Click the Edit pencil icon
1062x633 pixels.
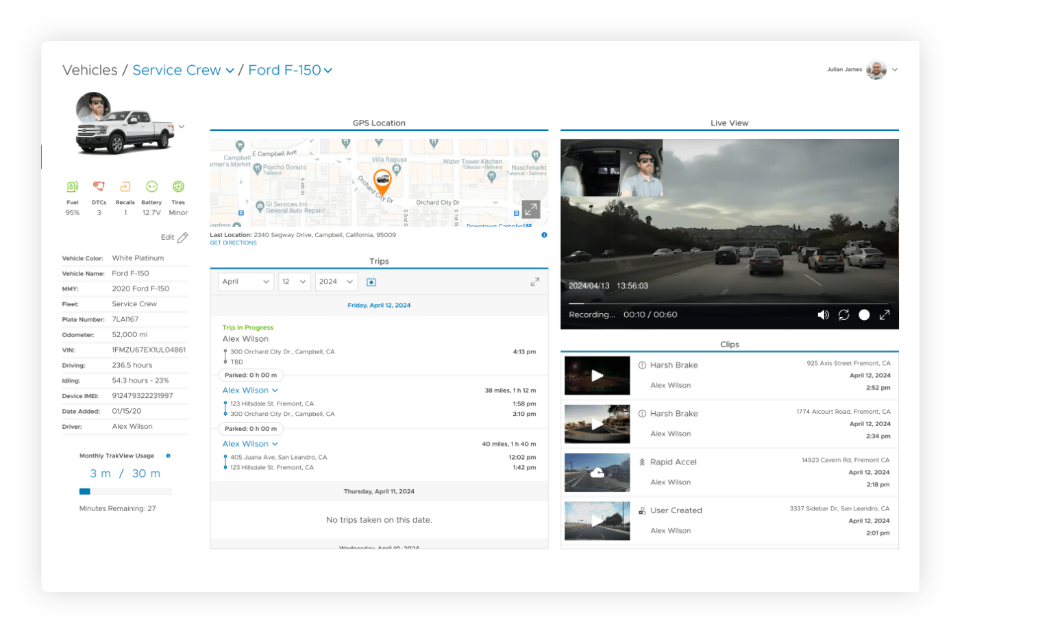[182, 238]
